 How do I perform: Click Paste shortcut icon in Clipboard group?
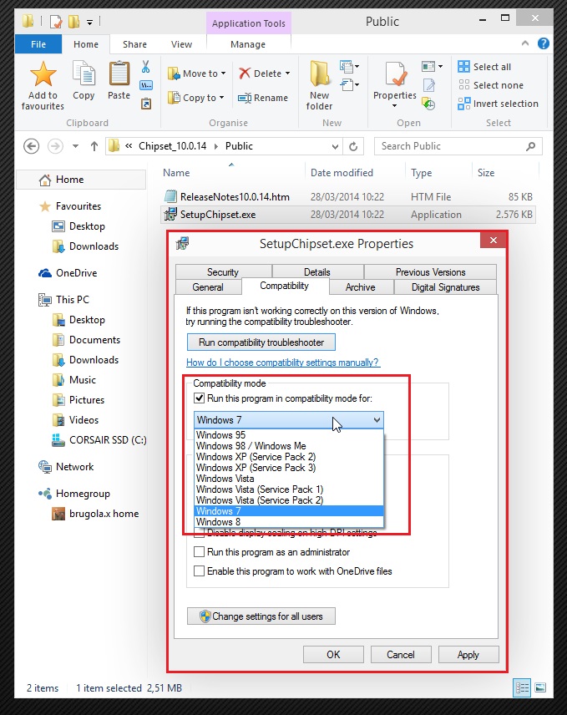(146, 104)
